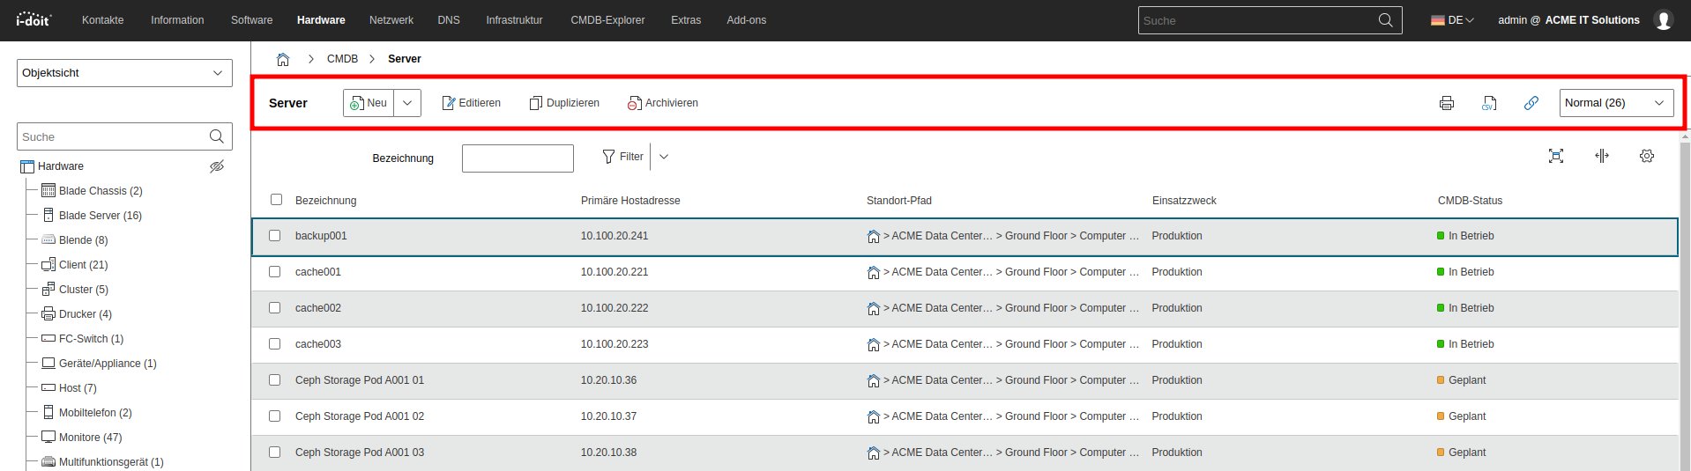Check the box for backup001 row
This screenshot has height=471, width=1691.
pos(275,236)
